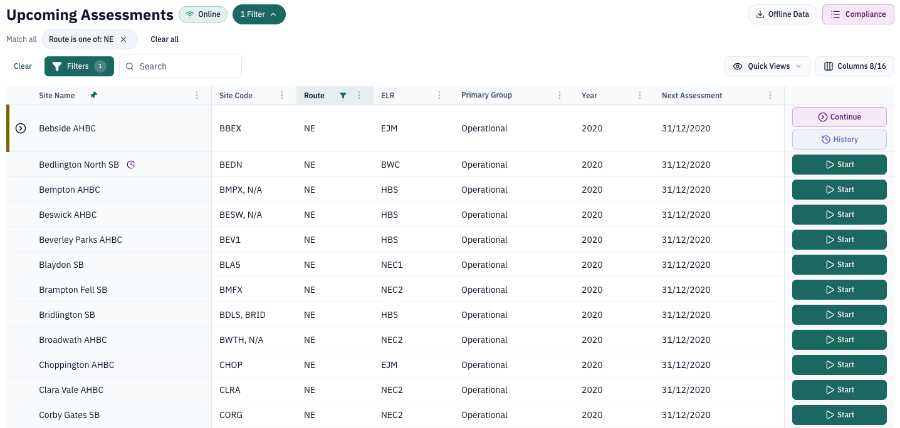The width and height of the screenshot is (900, 428).
Task: Open Offline Data
Action: [x=782, y=14]
